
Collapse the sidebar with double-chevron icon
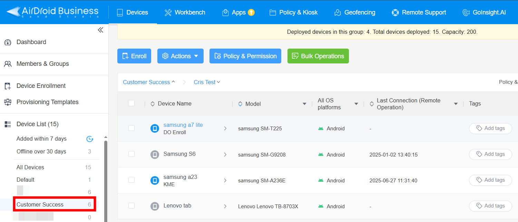pyautogui.click(x=100, y=30)
